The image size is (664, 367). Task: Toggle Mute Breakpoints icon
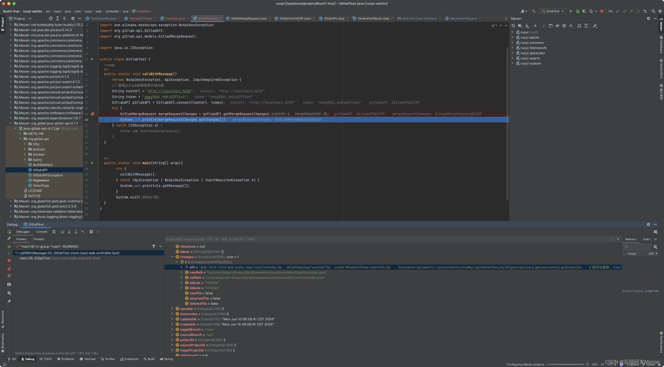click(9, 276)
